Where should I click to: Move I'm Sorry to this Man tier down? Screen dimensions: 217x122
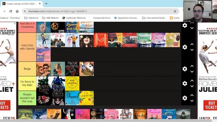tap(192, 86)
